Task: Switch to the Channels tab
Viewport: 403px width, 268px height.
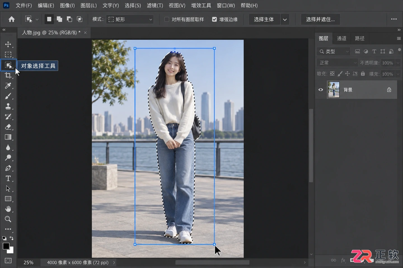Action: click(341, 38)
